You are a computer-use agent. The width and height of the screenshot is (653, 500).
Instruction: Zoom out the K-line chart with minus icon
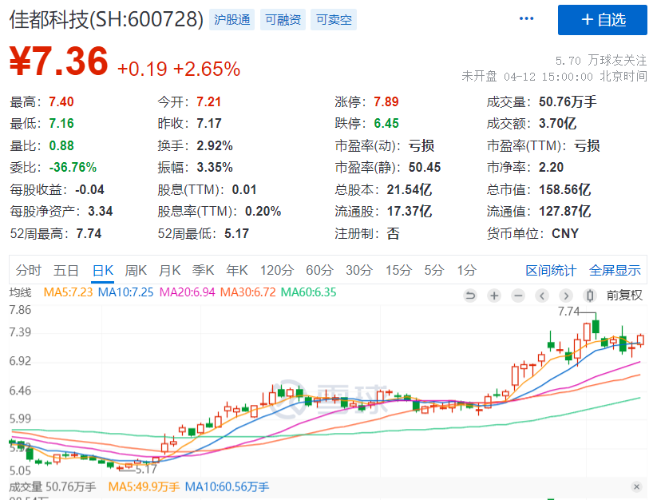click(518, 296)
